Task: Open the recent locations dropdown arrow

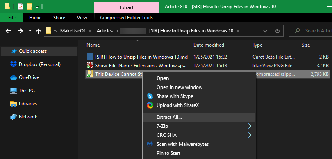Action: [x=30, y=31]
